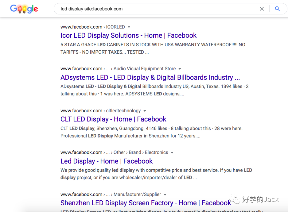Click the snippet mentioning Austin, Texas 1394 likes
This screenshot has width=288, height=212.
154,90
